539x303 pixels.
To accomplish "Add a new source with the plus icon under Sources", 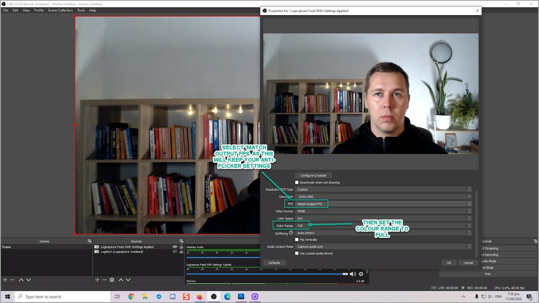I will (97, 280).
